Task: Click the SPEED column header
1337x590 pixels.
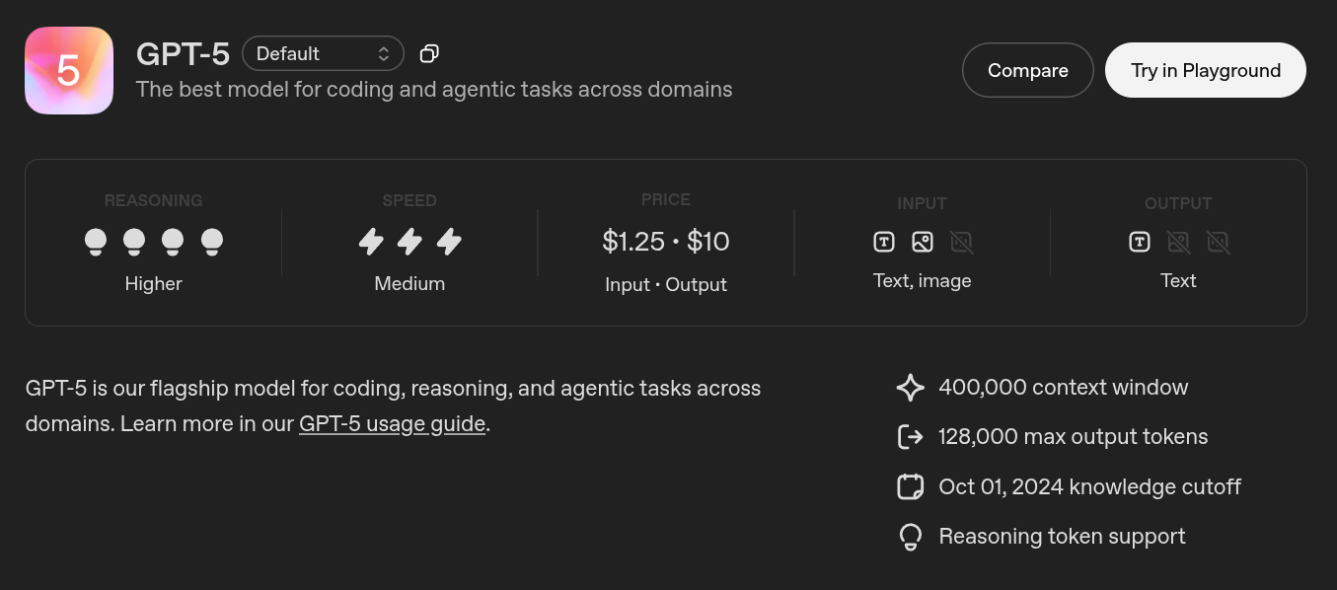Action: pyautogui.click(x=409, y=200)
